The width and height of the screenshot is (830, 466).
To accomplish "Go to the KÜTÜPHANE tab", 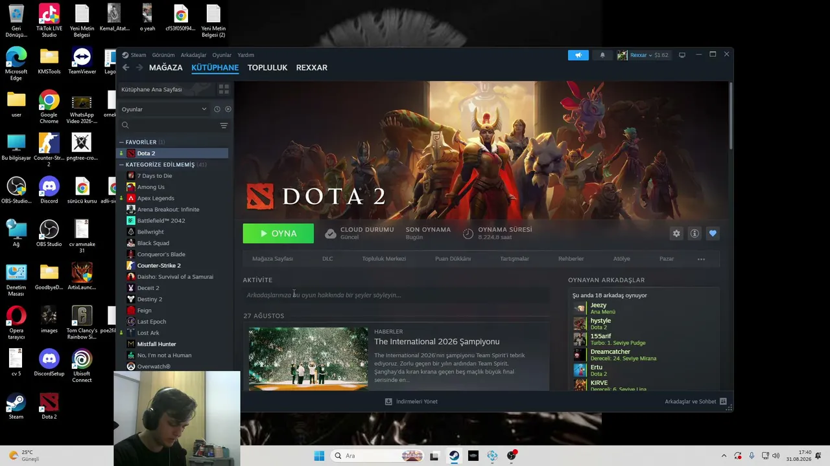I will [215, 67].
